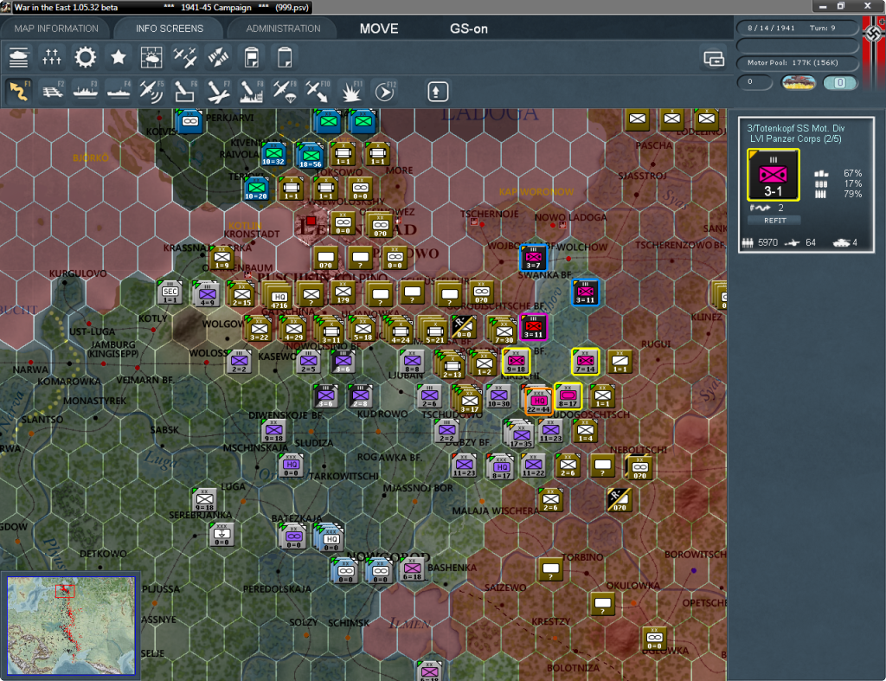Select the Soviet 7=30 unit stack
This screenshot has width=886, height=681.
coord(504,331)
